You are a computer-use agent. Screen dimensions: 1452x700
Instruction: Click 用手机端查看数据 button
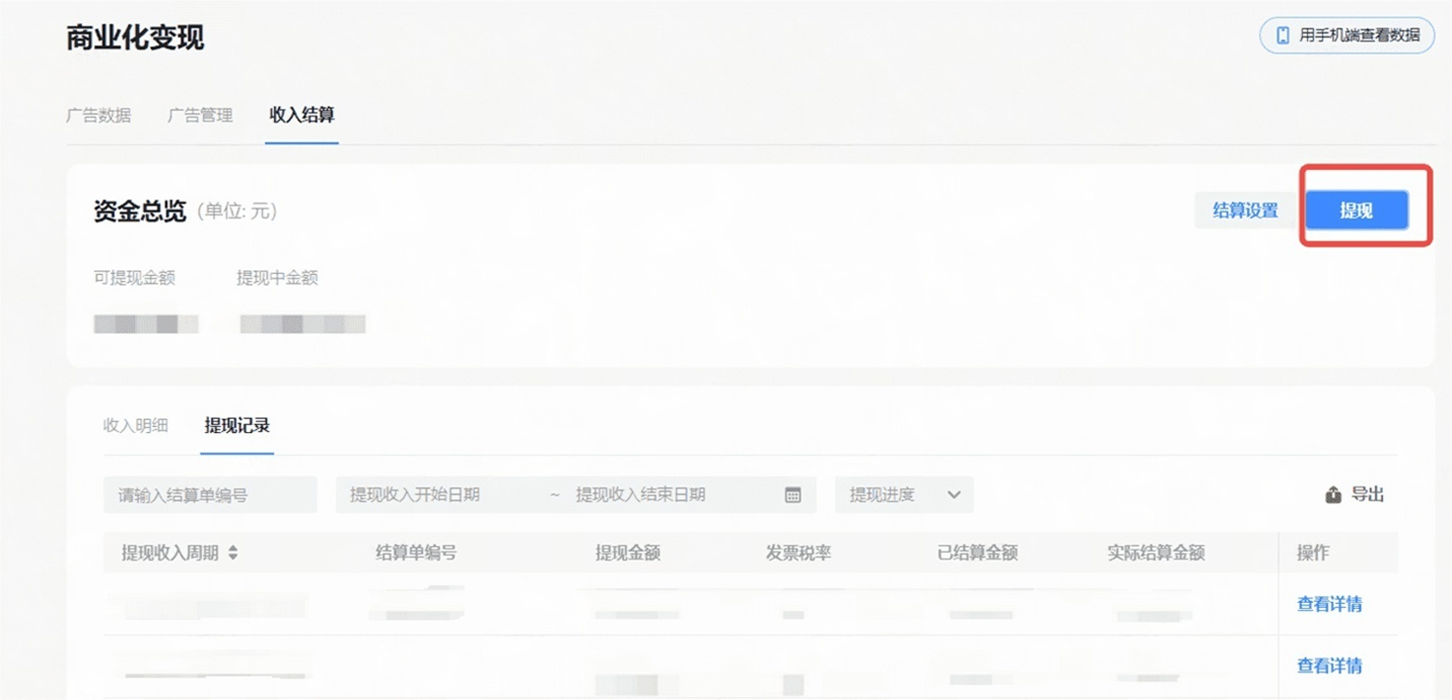tap(1347, 35)
